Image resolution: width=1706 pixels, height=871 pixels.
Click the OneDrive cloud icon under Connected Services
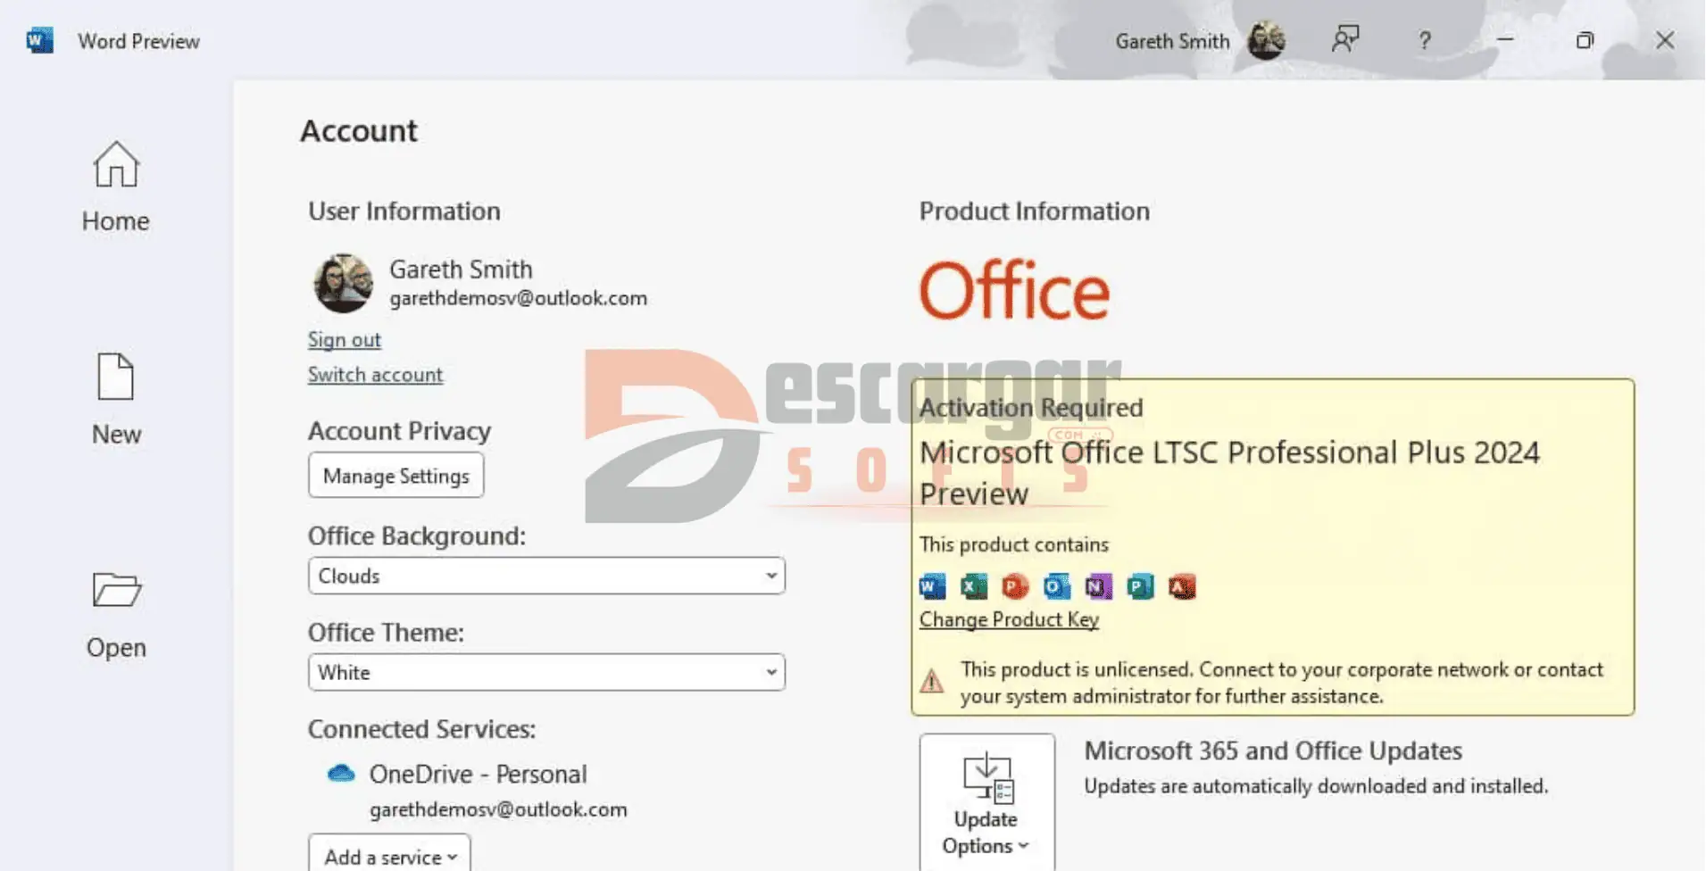tap(341, 773)
